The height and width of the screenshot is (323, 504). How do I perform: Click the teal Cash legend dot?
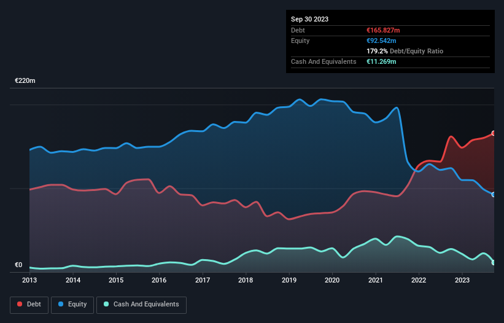click(x=106, y=304)
